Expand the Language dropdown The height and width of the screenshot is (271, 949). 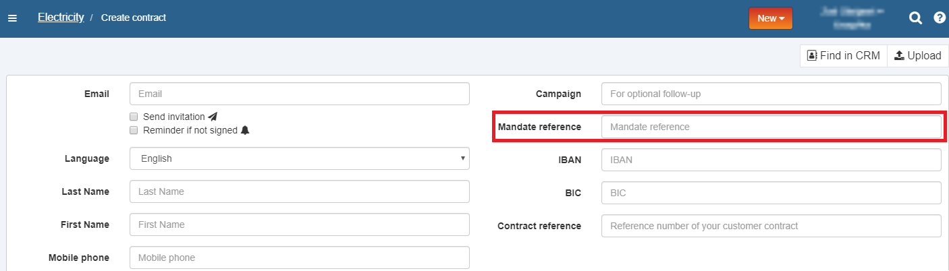(x=299, y=158)
